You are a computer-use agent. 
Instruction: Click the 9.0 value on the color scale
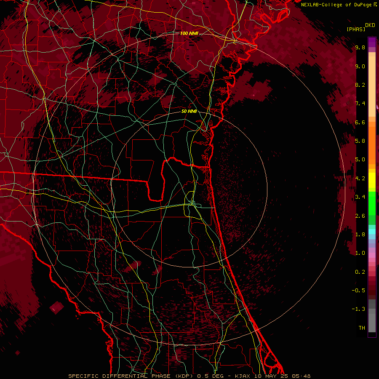point(360,66)
